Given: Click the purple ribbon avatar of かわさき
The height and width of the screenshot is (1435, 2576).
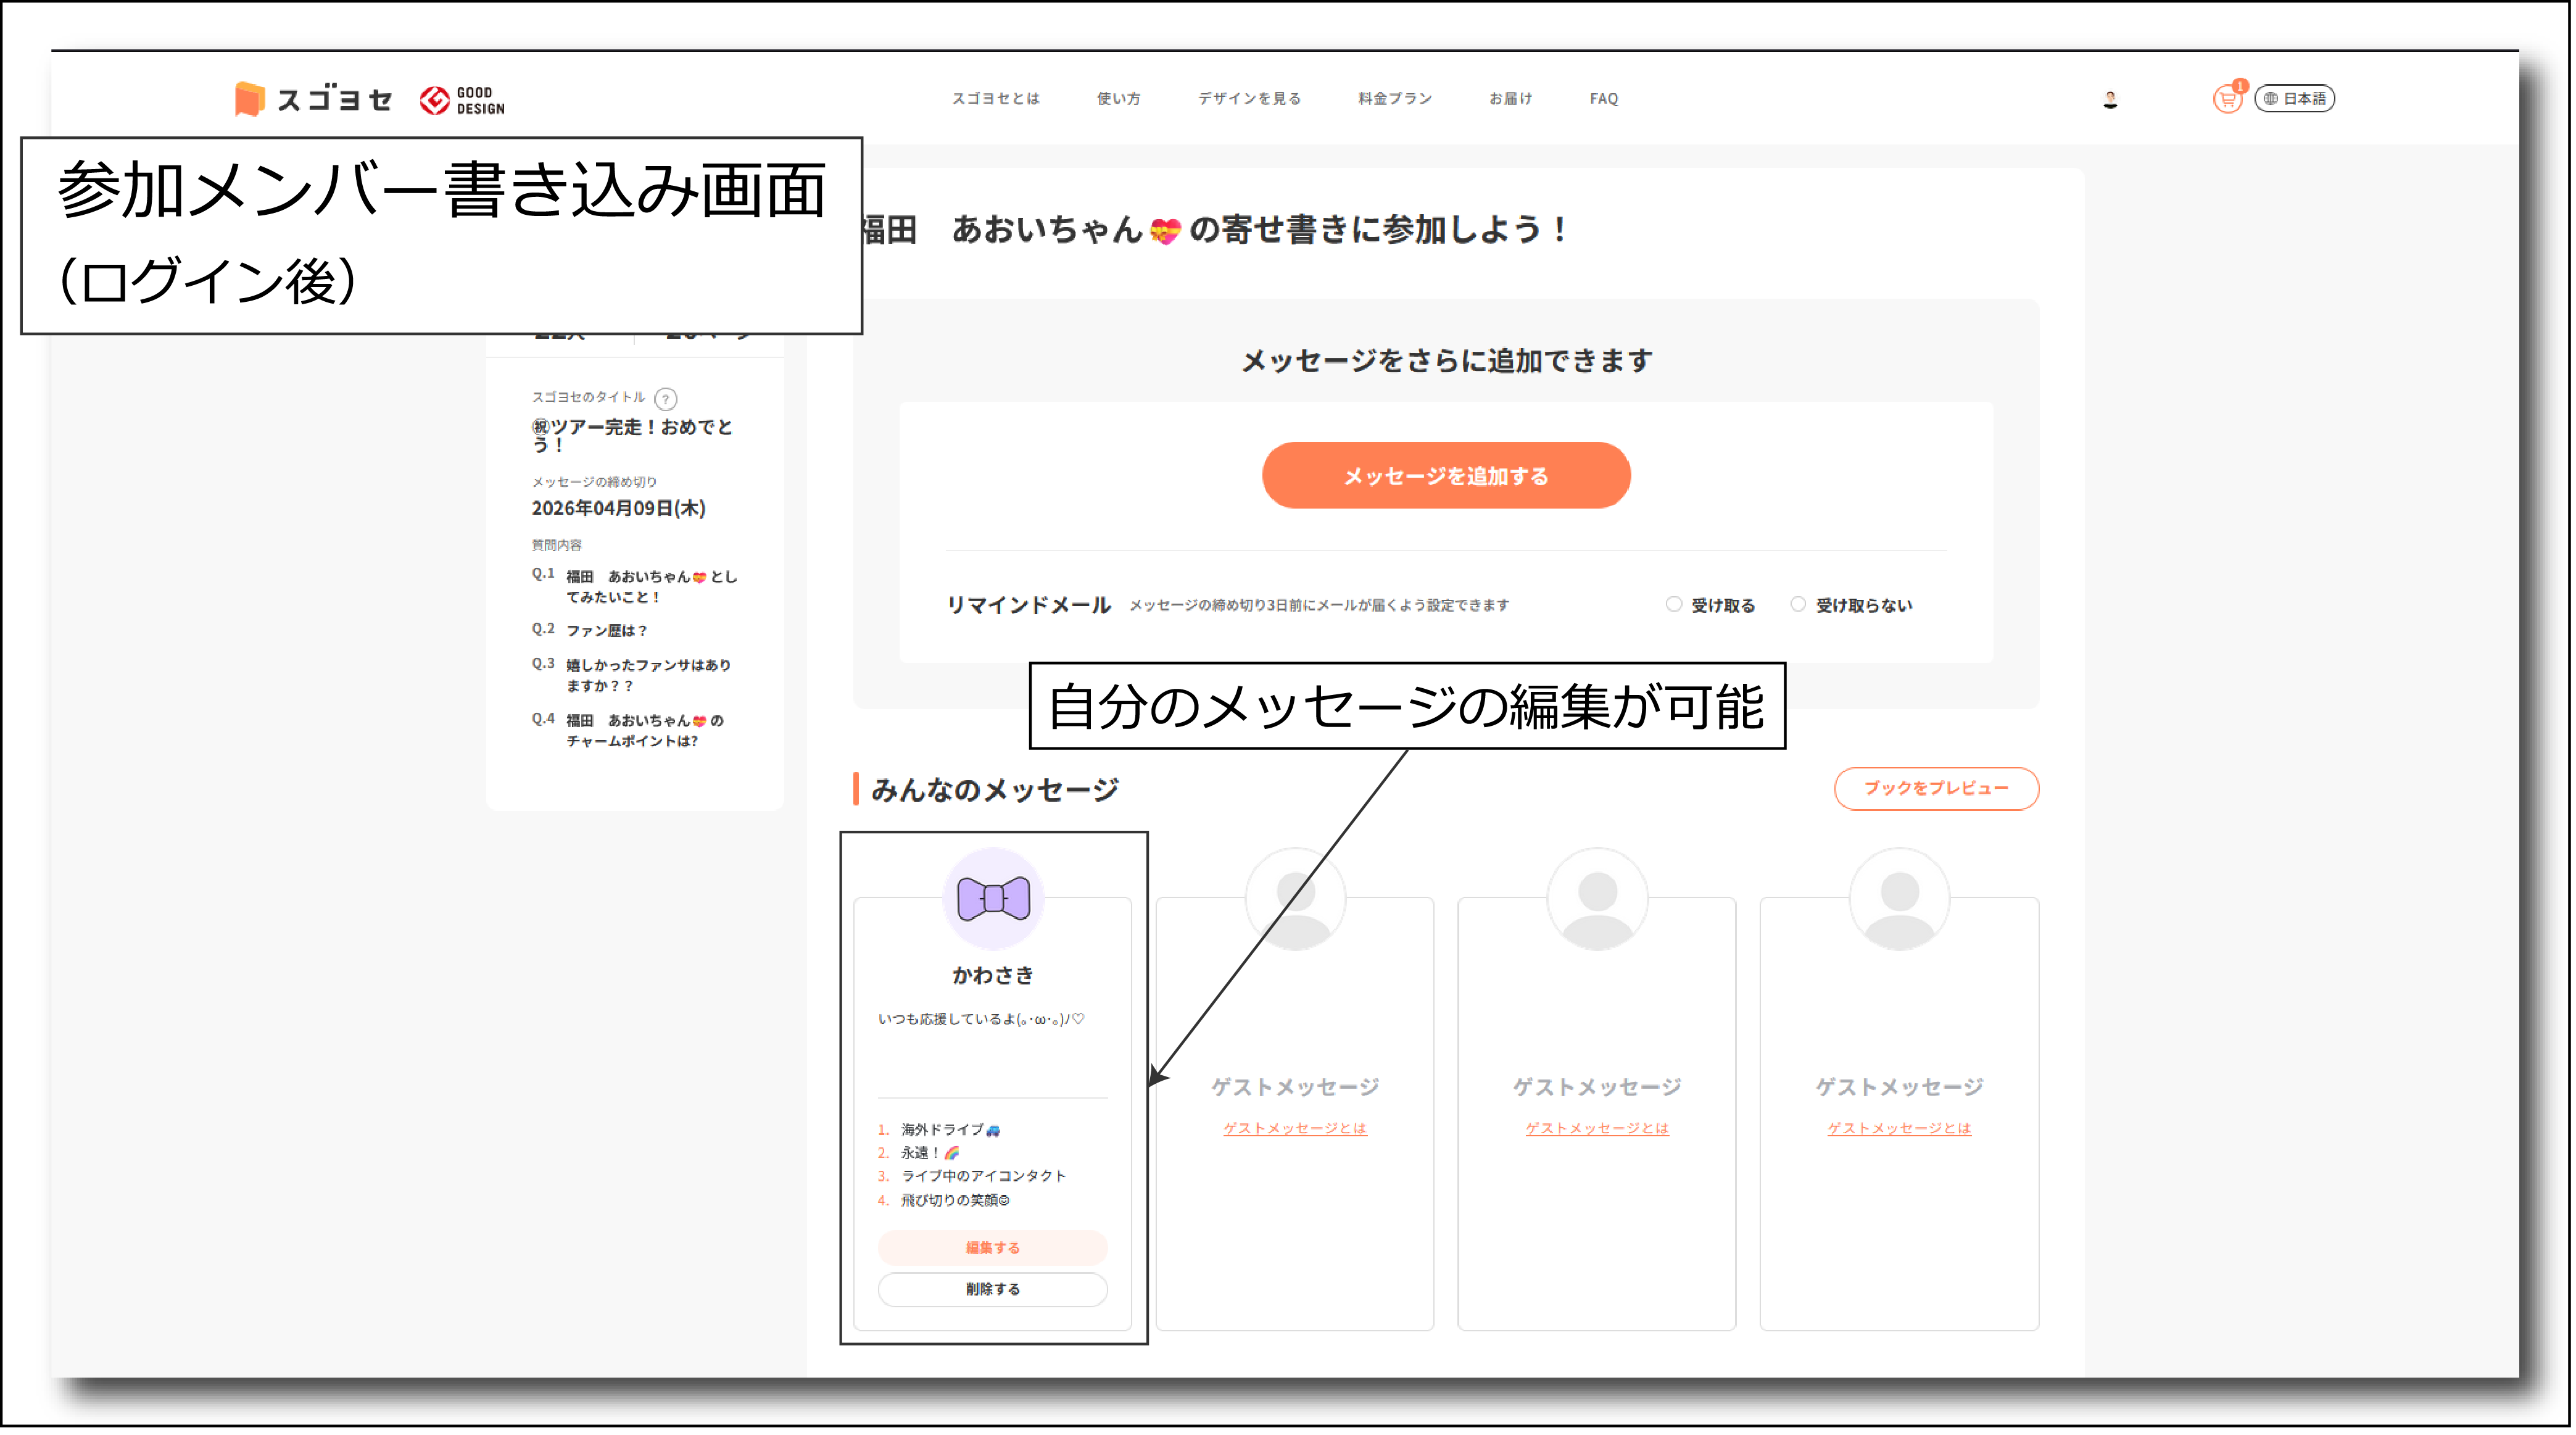Looking at the screenshot, I should click(x=993, y=898).
